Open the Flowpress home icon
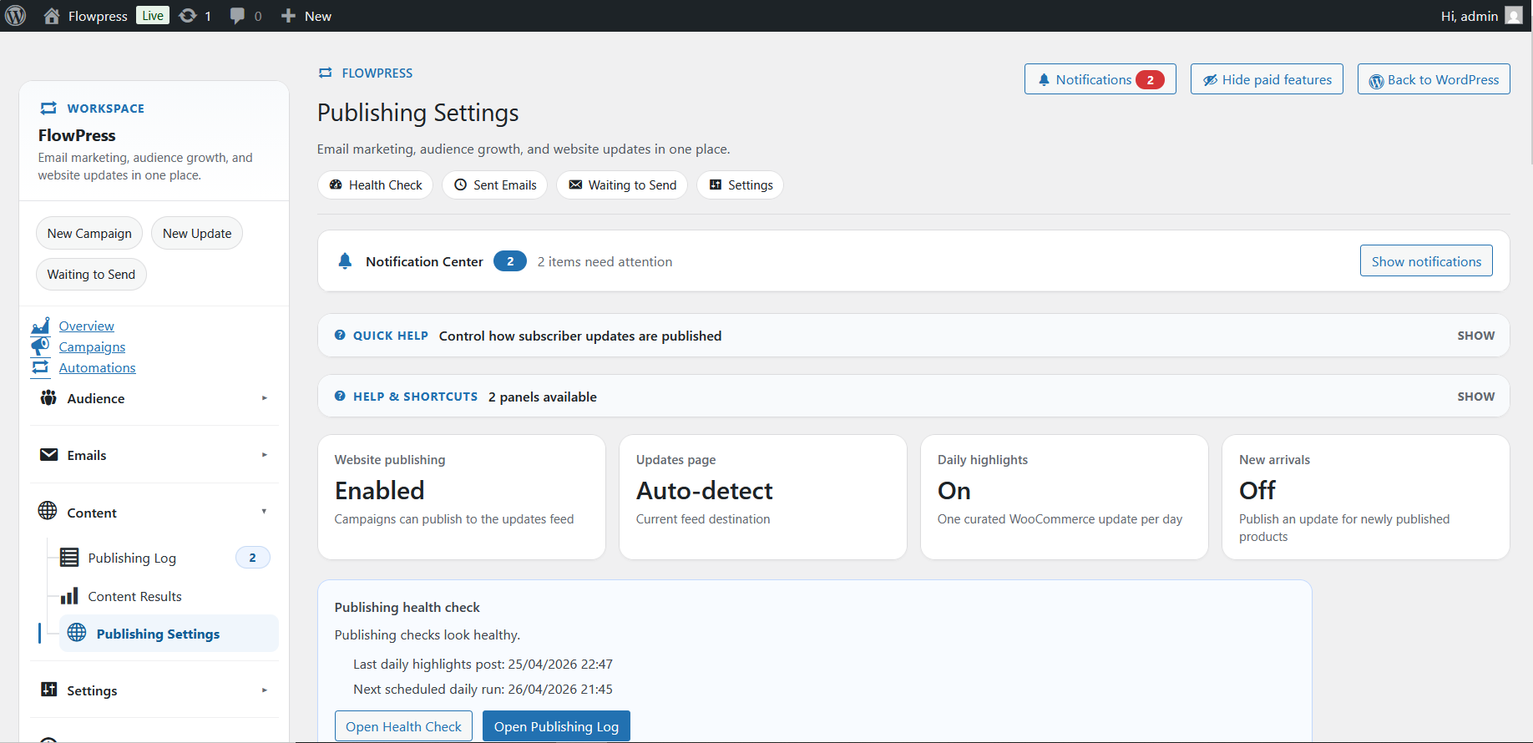The image size is (1533, 743). 52,16
